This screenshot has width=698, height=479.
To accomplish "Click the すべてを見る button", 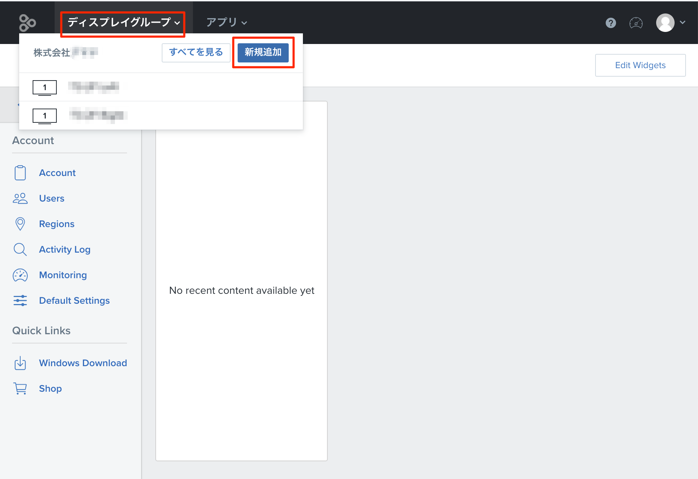I will pyautogui.click(x=196, y=53).
